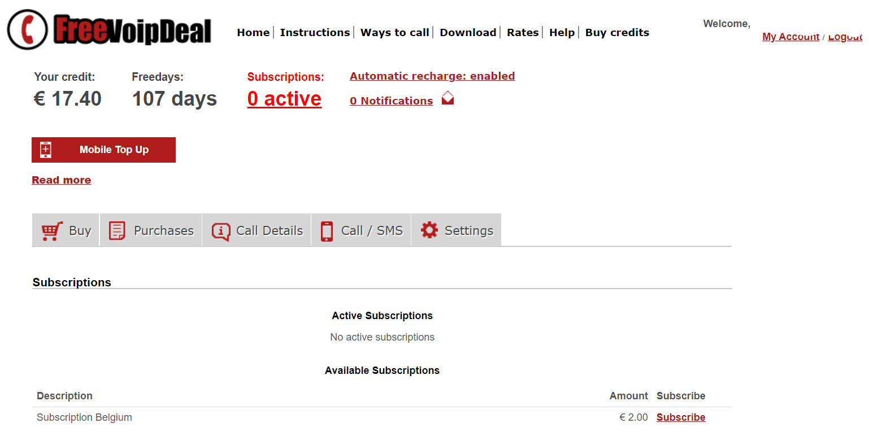The image size is (869, 436).
Task: Click the Purchases document icon
Action: [117, 230]
